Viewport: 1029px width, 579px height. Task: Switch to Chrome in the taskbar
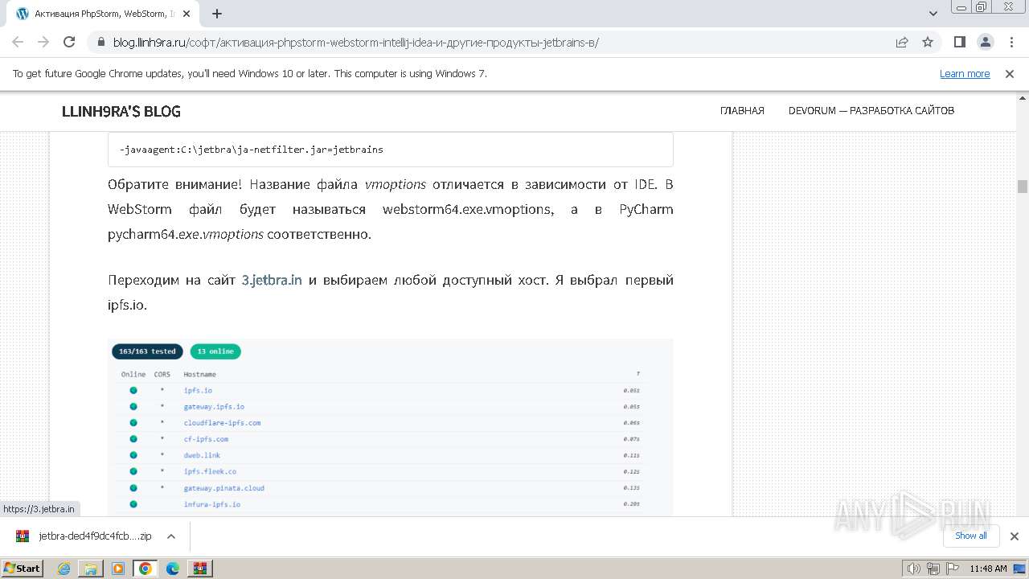pyautogui.click(x=145, y=569)
